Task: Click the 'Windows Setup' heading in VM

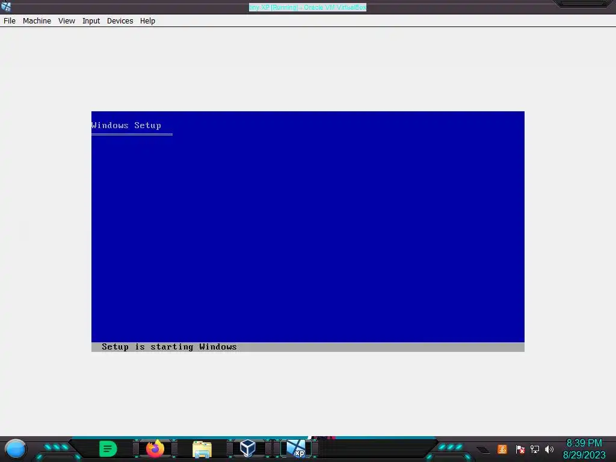Action: [126, 125]
